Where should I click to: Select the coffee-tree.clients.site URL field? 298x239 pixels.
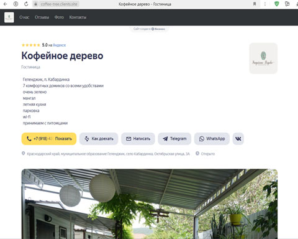pyautogui.click(x=59, y=4)
